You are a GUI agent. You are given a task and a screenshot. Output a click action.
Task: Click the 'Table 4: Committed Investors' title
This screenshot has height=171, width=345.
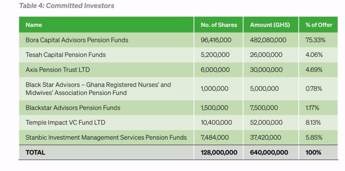coord(67,6)
